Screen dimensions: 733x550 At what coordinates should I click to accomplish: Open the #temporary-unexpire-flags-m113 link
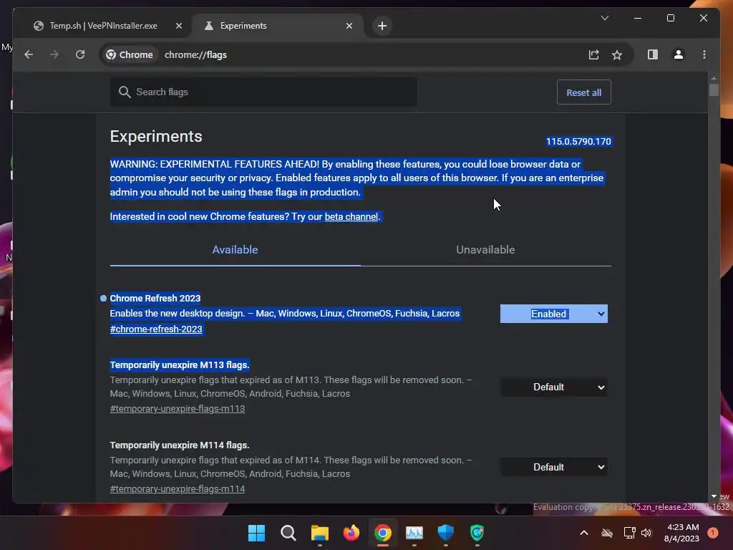[x=178, y=409]
